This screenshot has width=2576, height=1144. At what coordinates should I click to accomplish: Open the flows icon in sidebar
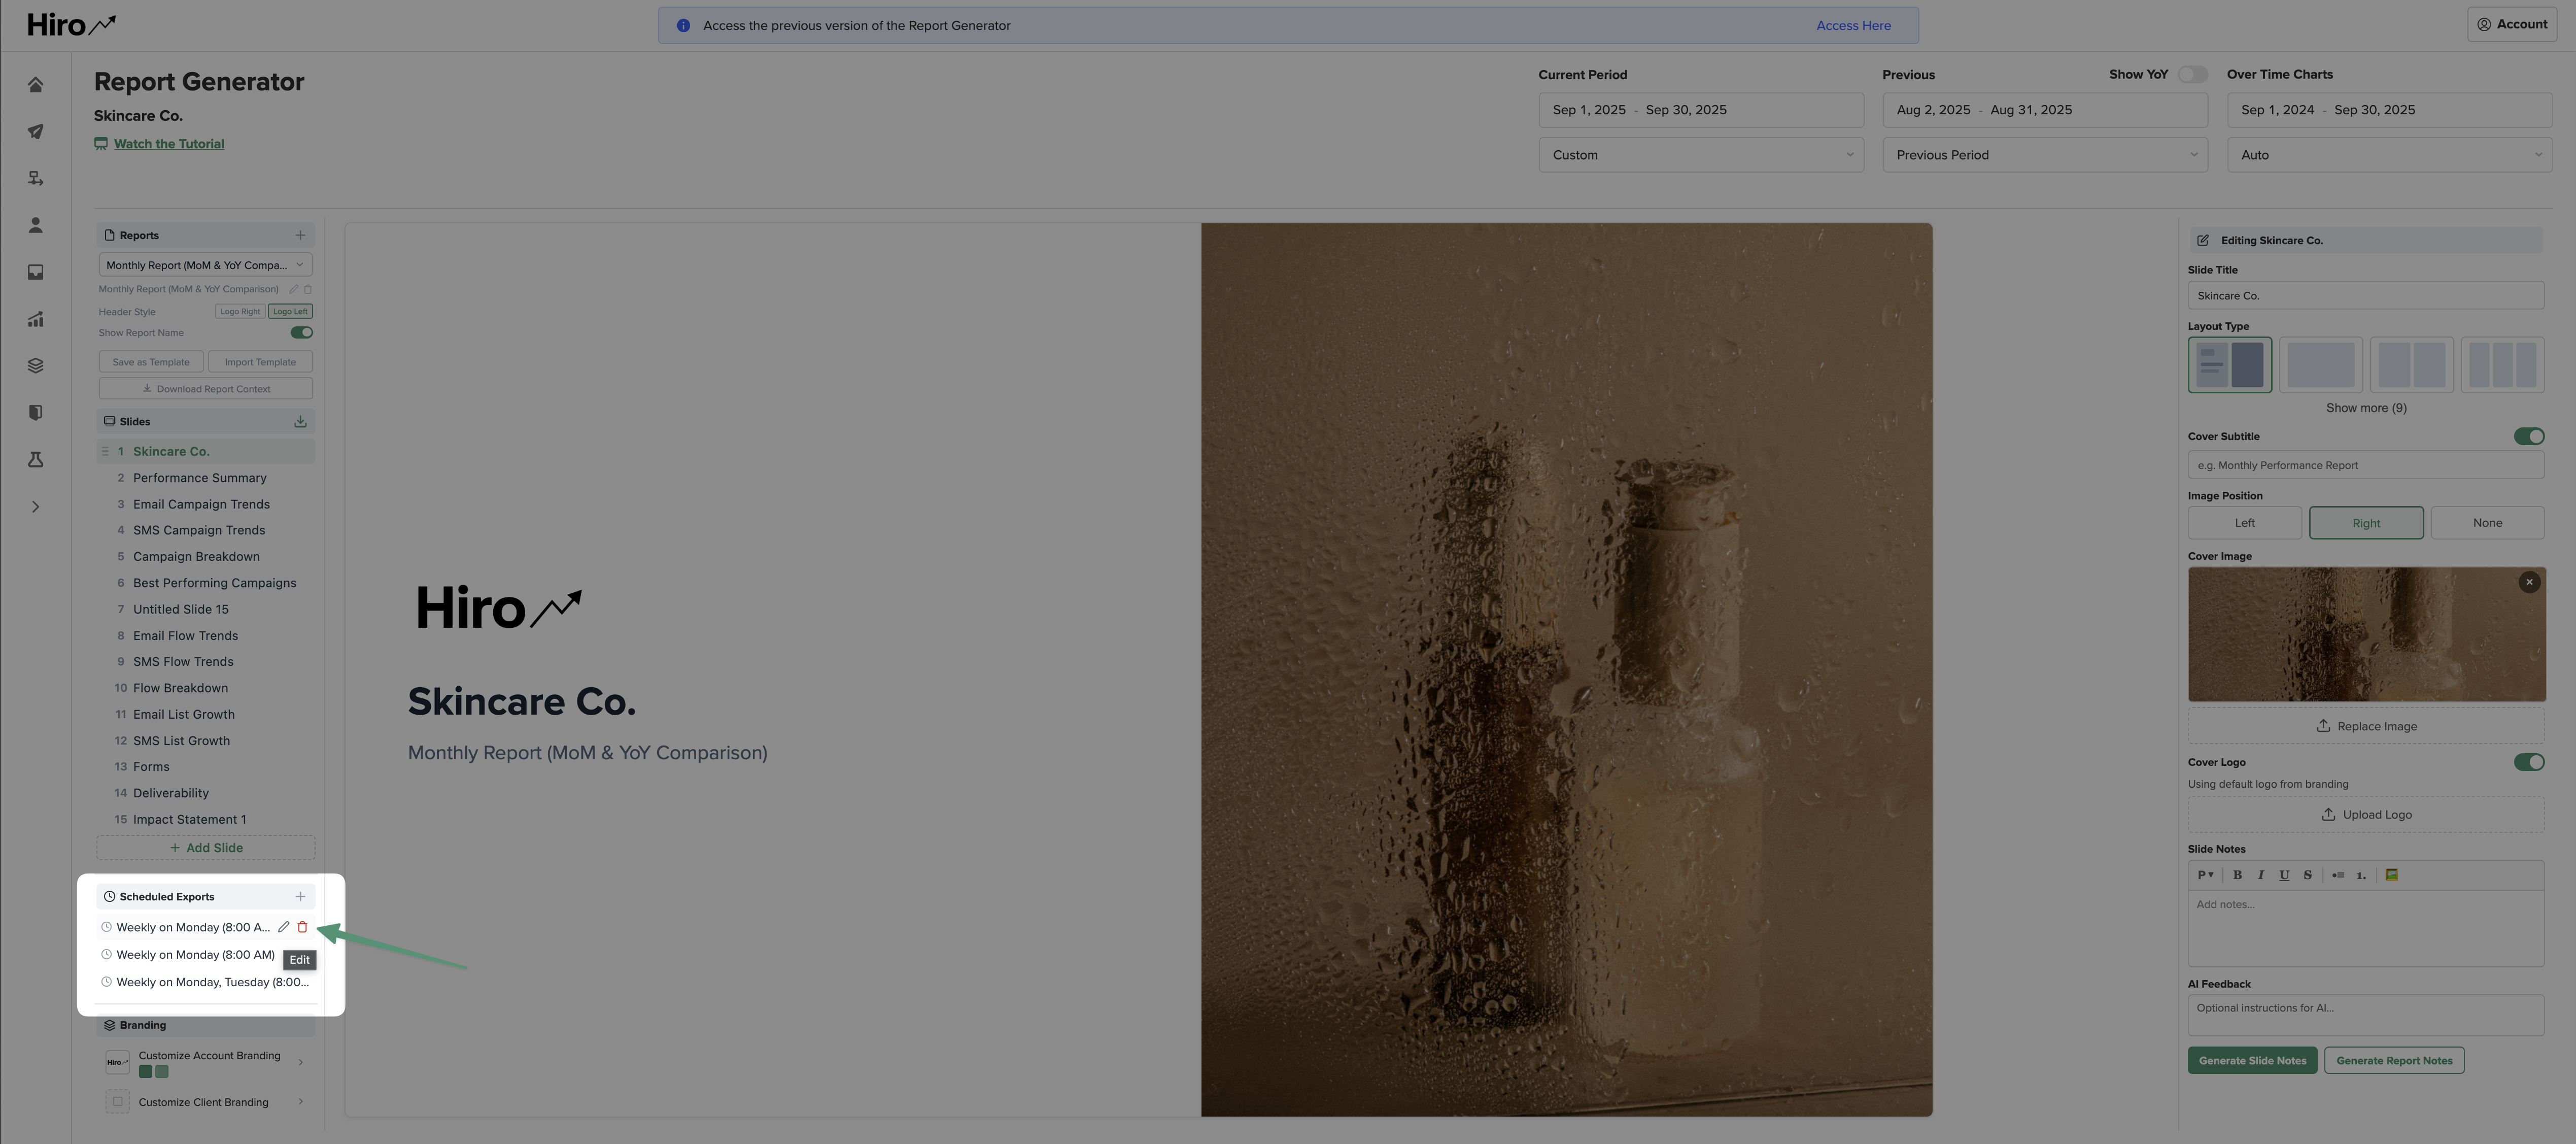click(x=35, y=179)
